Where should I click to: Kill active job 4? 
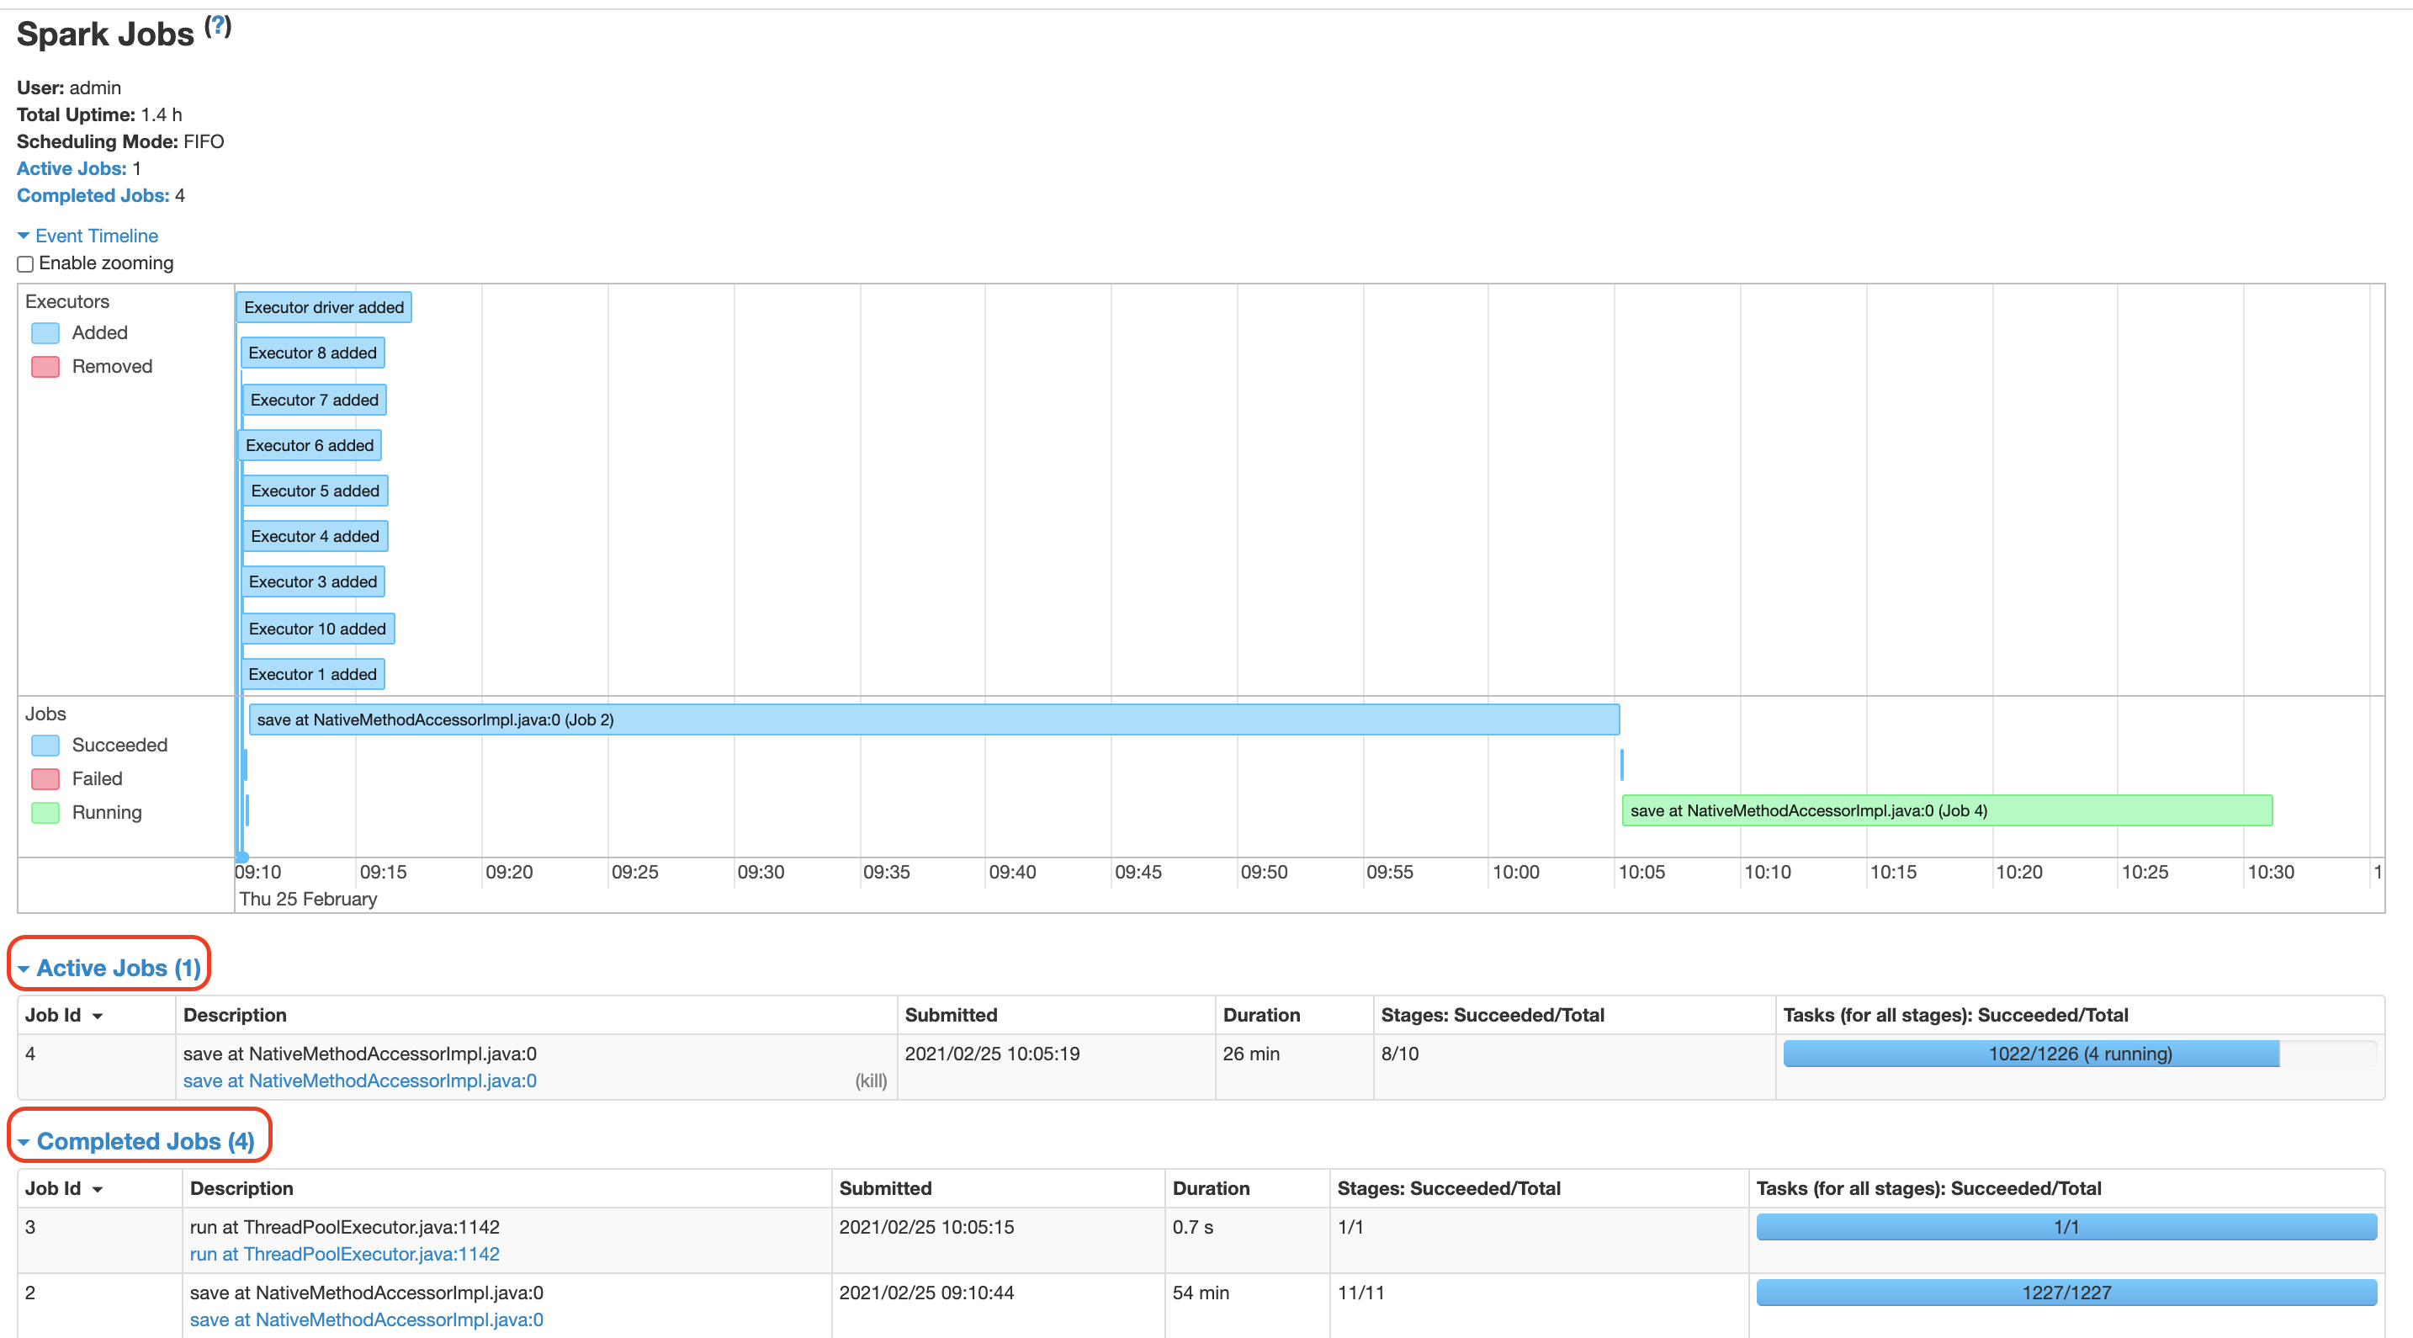[x=870, y=1080]
